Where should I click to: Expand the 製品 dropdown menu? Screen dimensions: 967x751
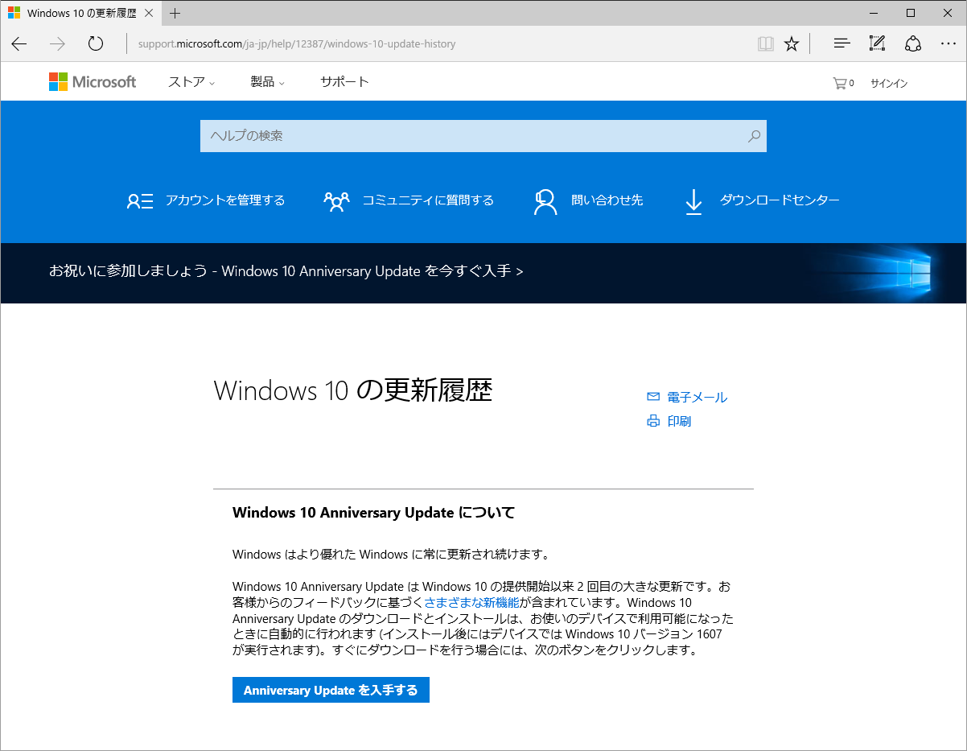(x=268, y=81)
